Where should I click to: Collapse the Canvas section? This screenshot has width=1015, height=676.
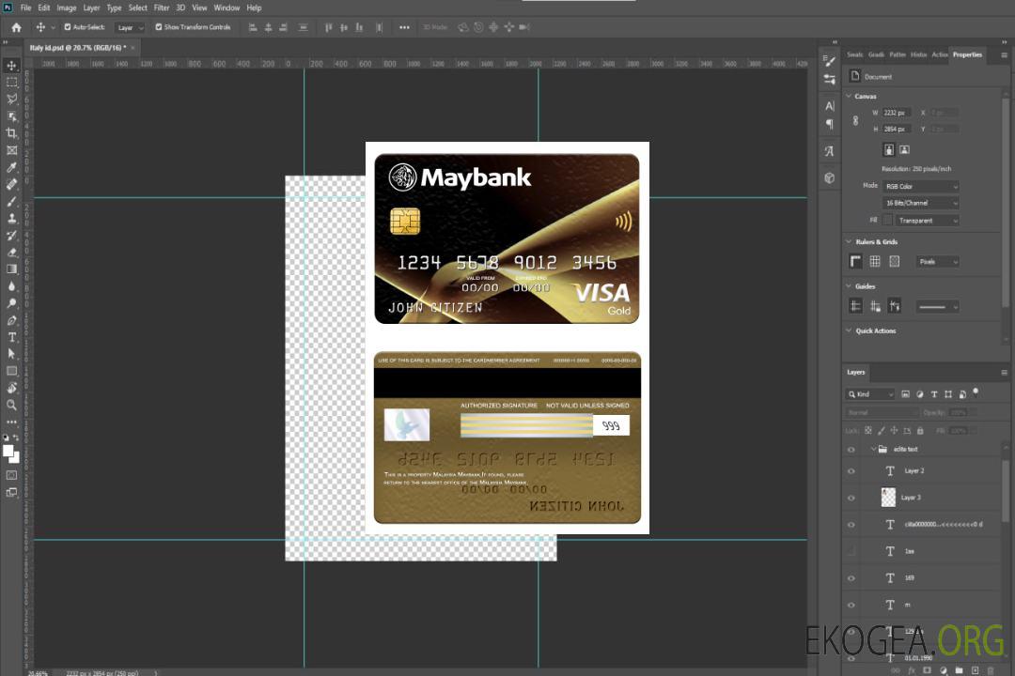[x=850, y=96]
